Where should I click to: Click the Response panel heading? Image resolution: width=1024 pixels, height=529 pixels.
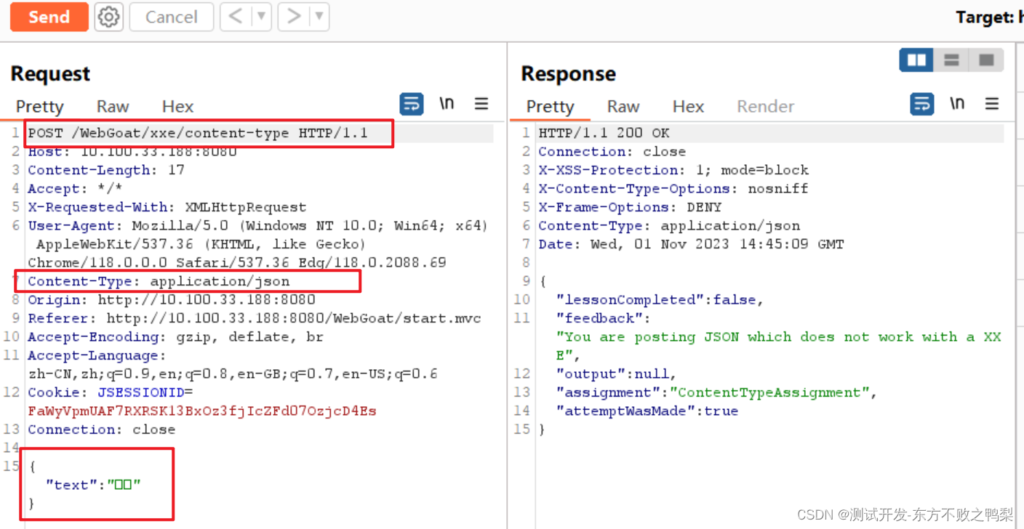[568, 74]
